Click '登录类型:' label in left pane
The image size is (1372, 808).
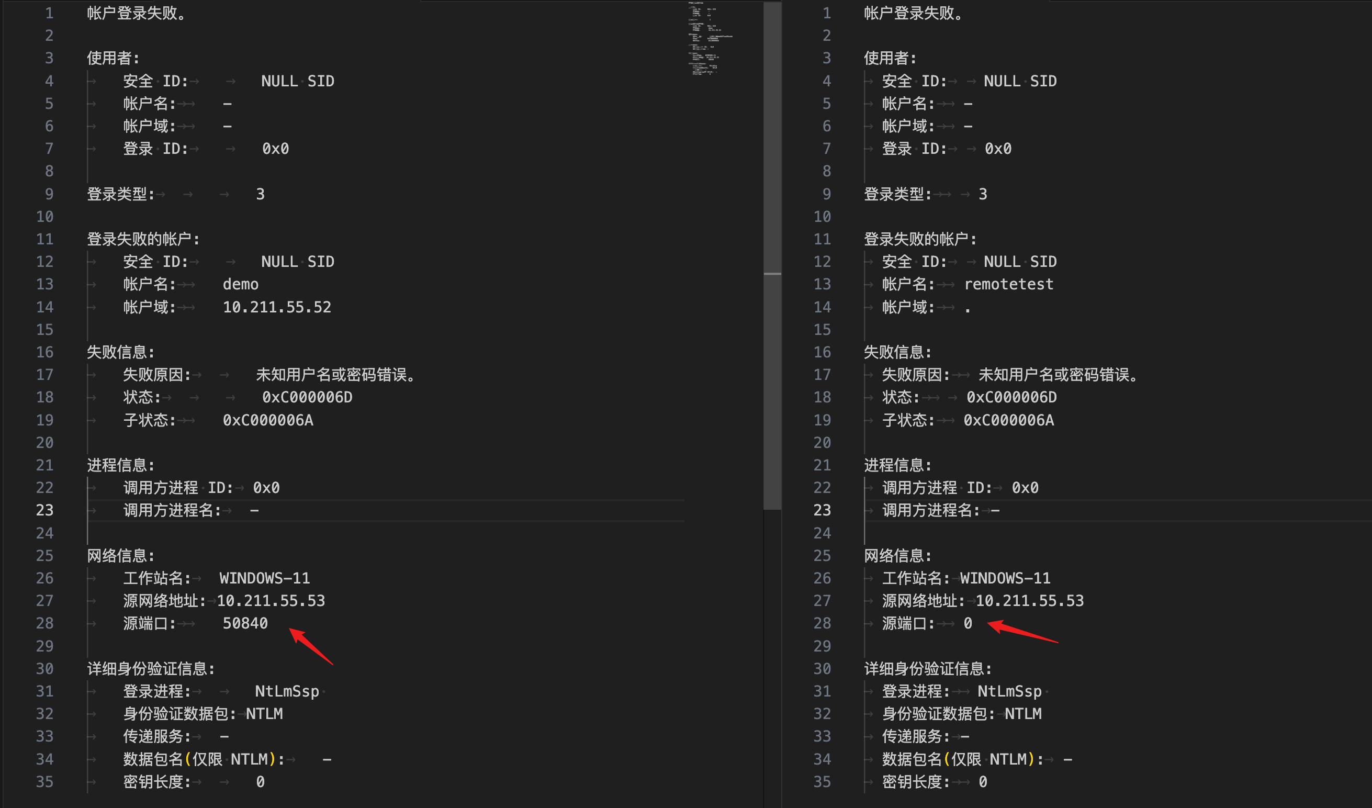[120, 194]
